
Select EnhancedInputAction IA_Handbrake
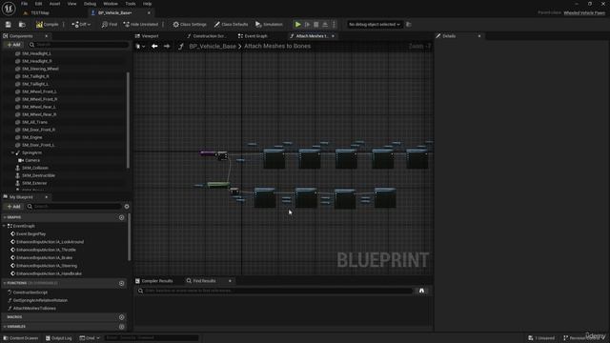[49, 273]
